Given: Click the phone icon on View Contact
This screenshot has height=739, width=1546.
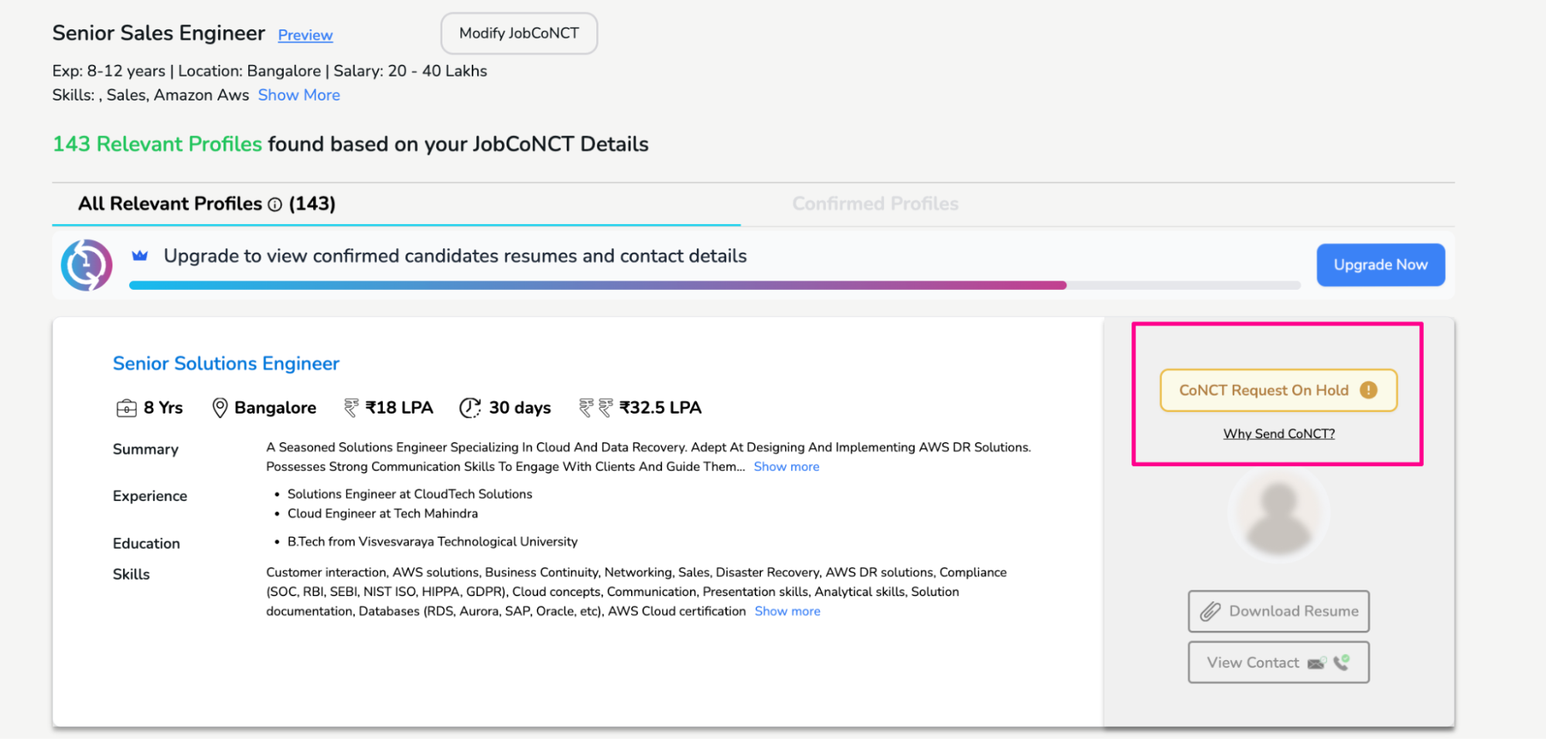Looking at the screenshot, I should point(1341,662).
